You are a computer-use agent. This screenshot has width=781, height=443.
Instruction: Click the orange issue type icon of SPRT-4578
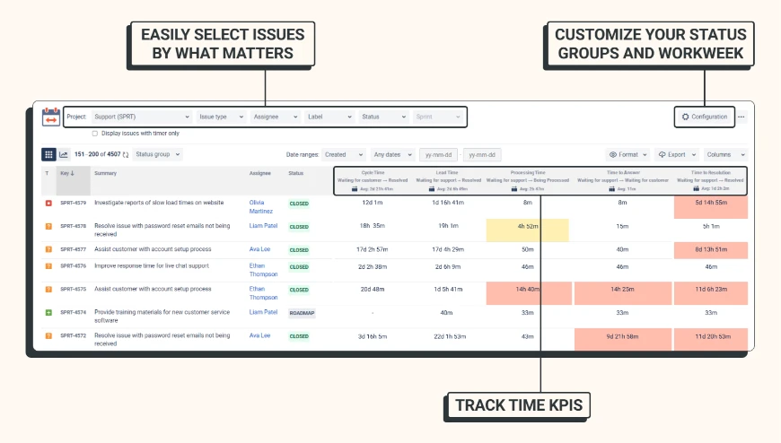tap(48, 227)
